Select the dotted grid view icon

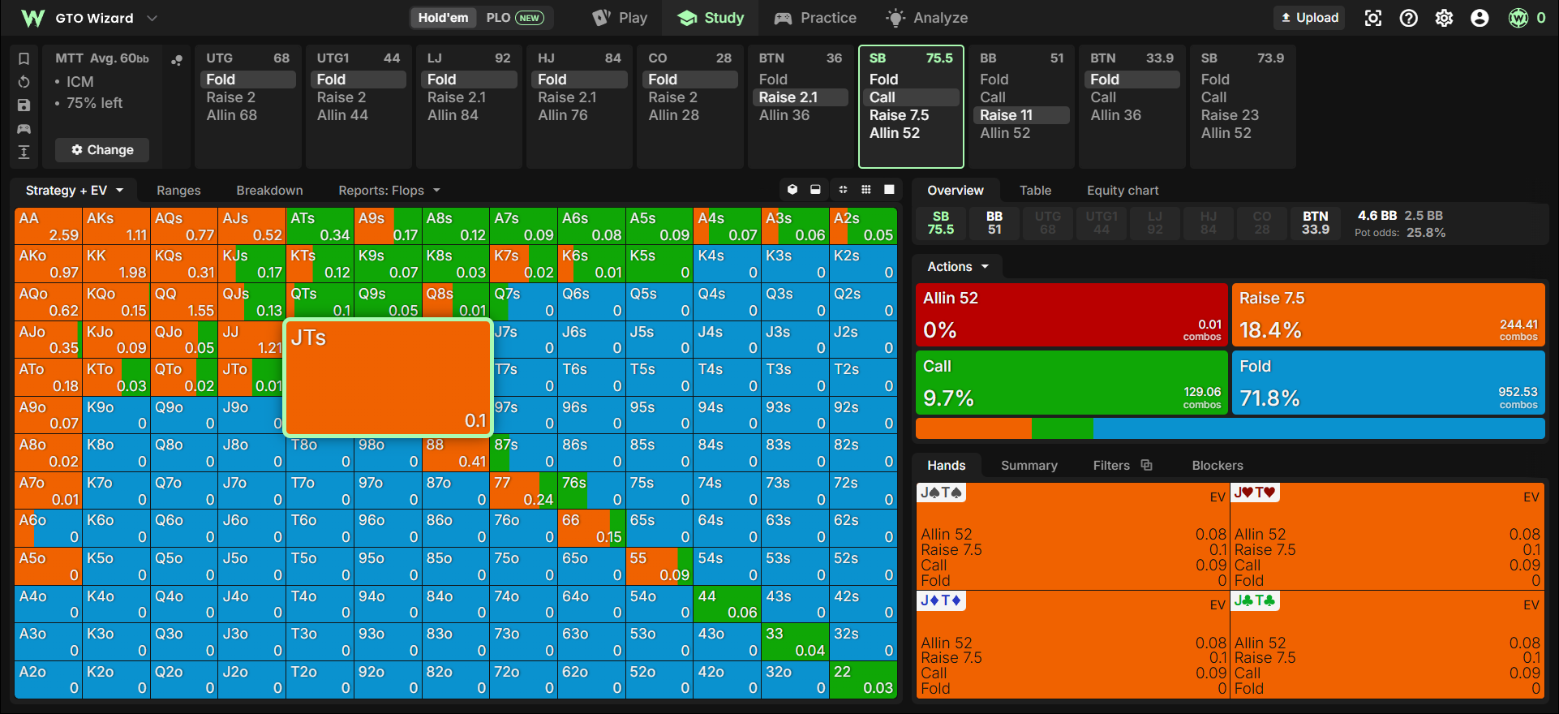(x=866, y=189)
